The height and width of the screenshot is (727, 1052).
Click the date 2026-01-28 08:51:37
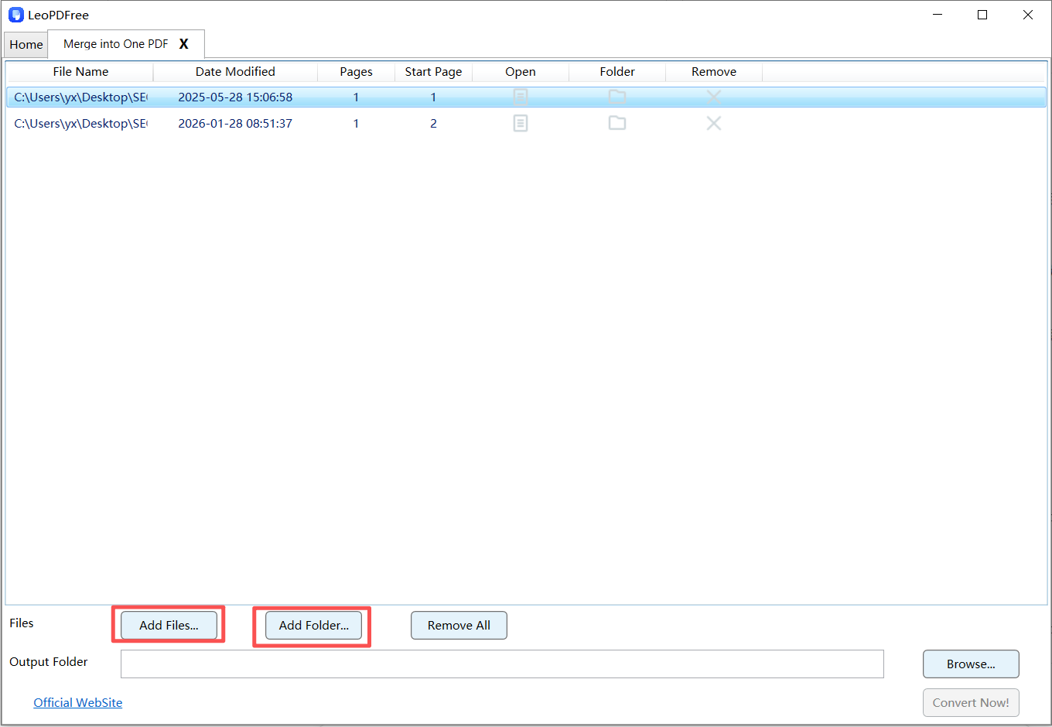tap(235, 124)
